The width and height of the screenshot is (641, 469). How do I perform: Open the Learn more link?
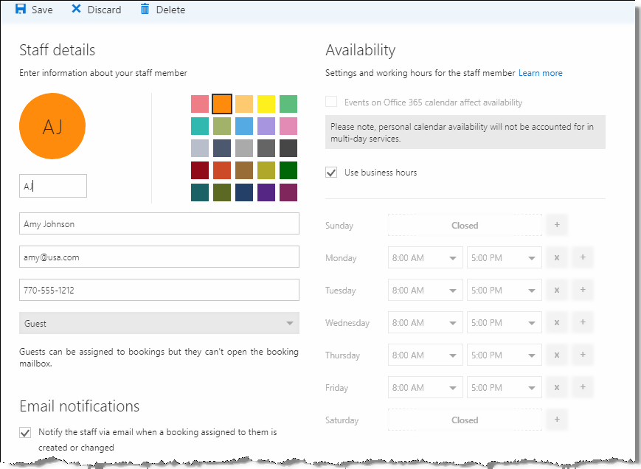point(540,73)
